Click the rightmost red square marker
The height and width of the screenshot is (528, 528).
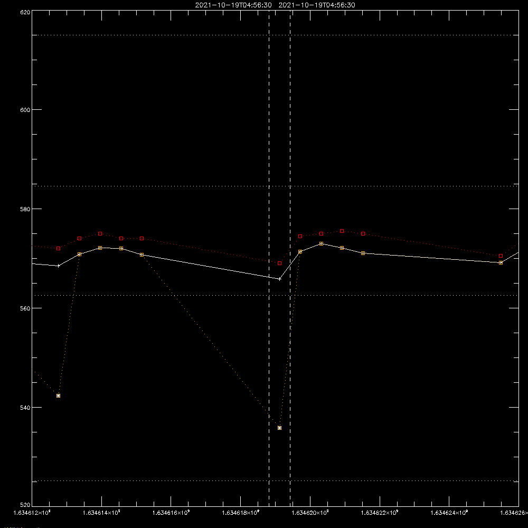point(501,256)
